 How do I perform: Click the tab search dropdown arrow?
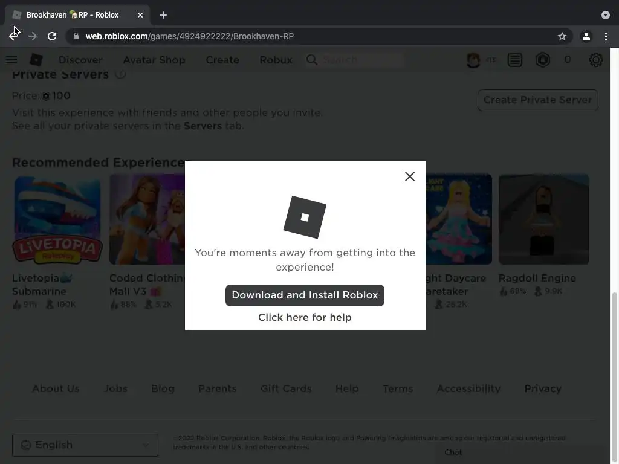click(x=606, y=15)
